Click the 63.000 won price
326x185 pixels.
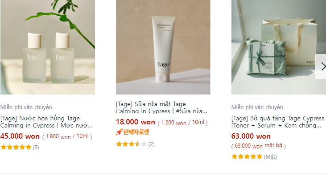point(251,136)
